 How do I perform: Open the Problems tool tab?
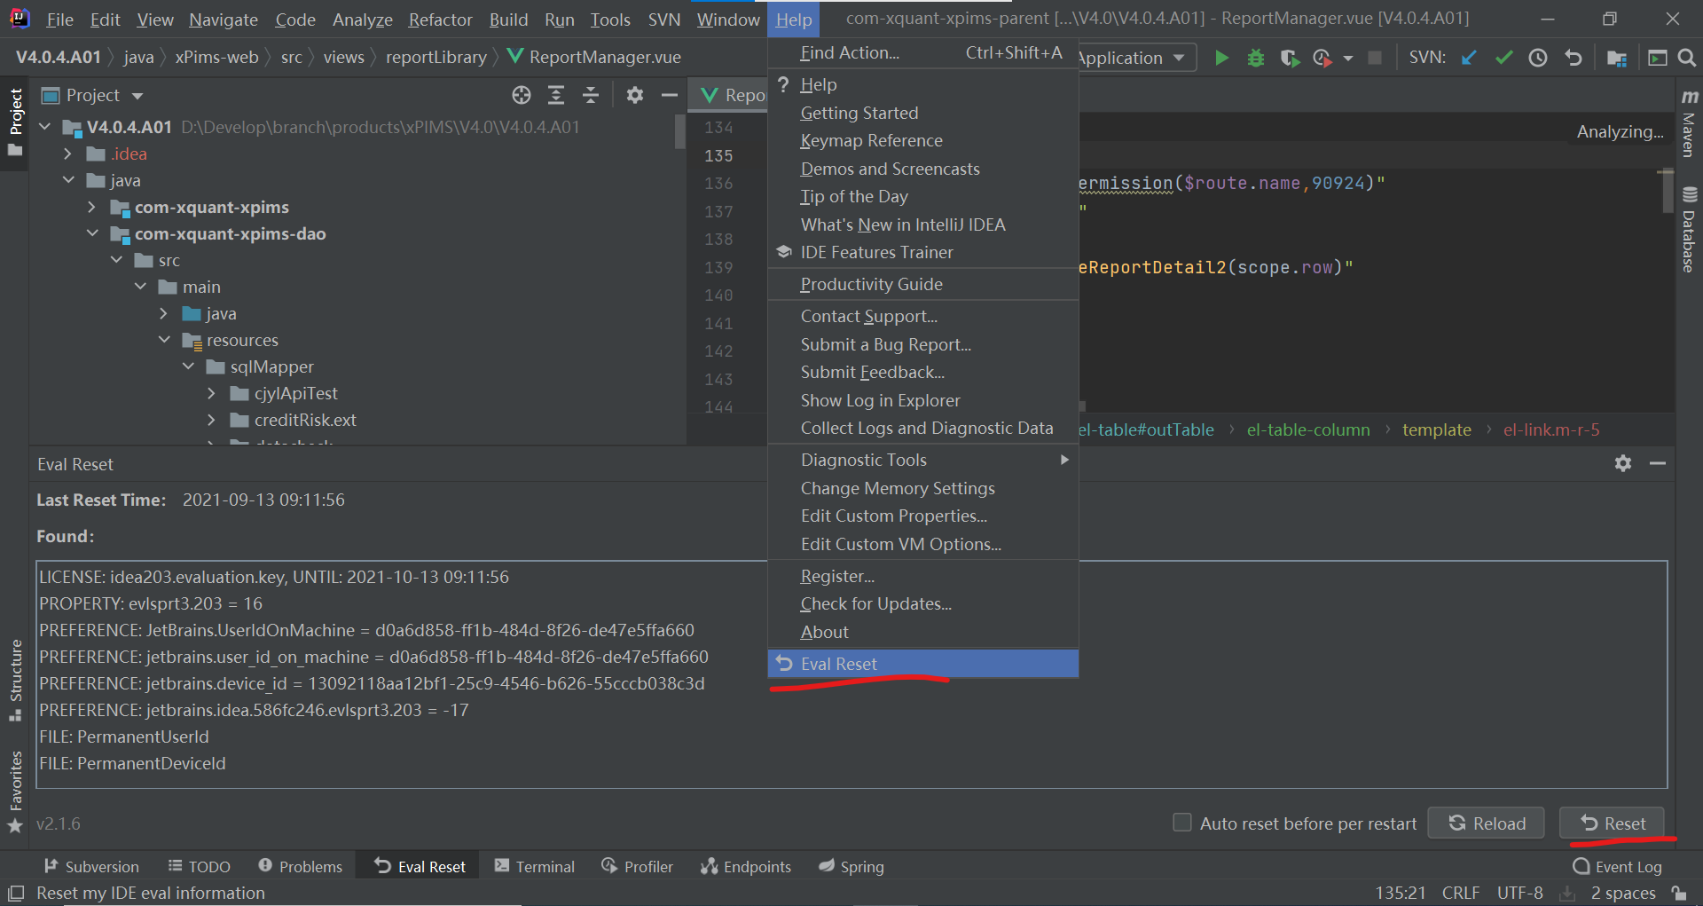tap(300, 866)
